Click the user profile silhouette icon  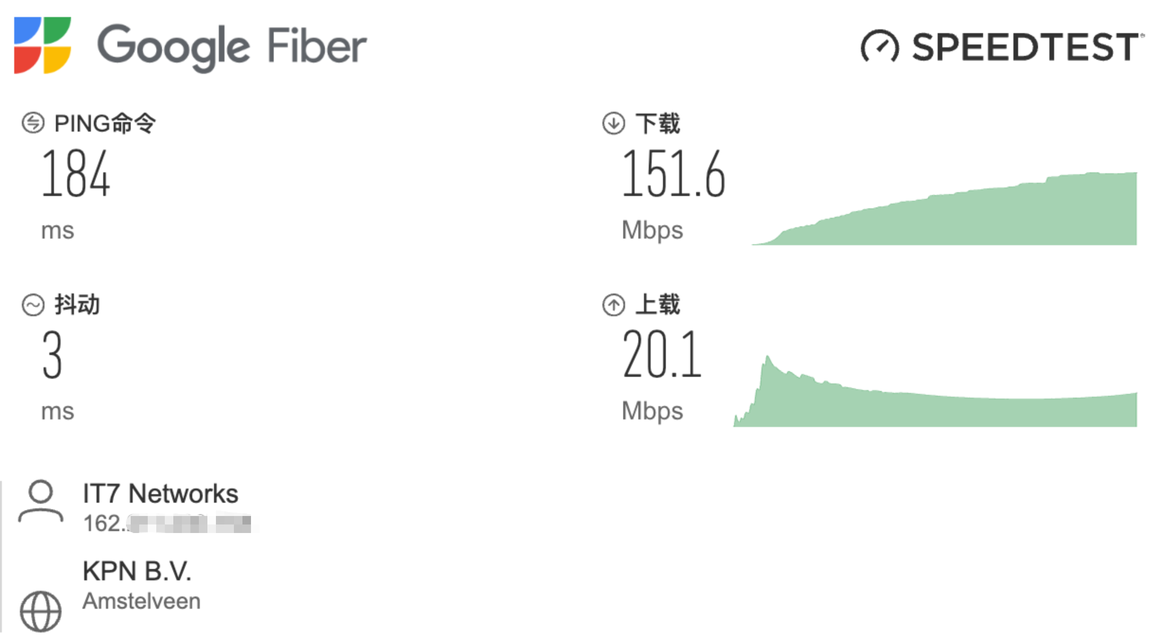pyautogui.click(x=41, y=502)
